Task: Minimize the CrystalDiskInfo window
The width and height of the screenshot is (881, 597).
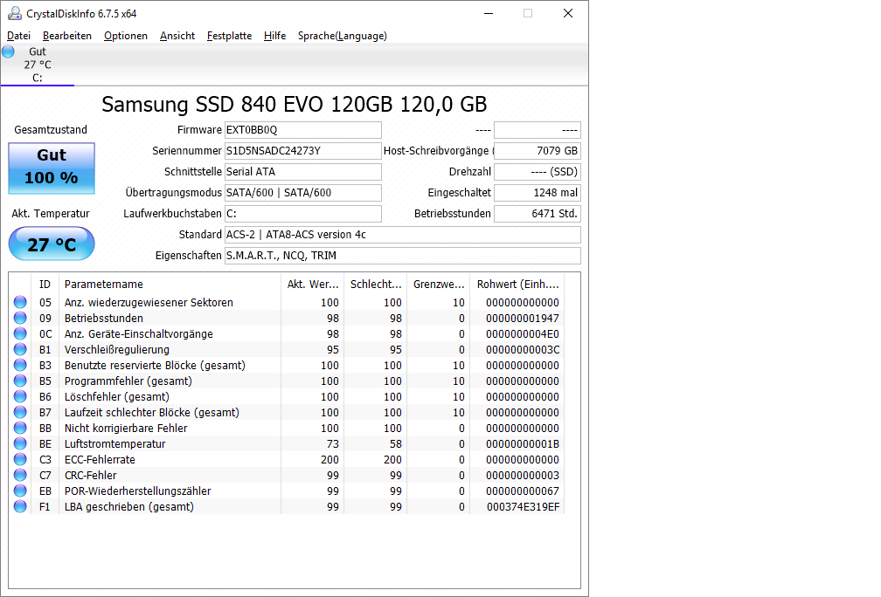Action: tap(489, 13)
